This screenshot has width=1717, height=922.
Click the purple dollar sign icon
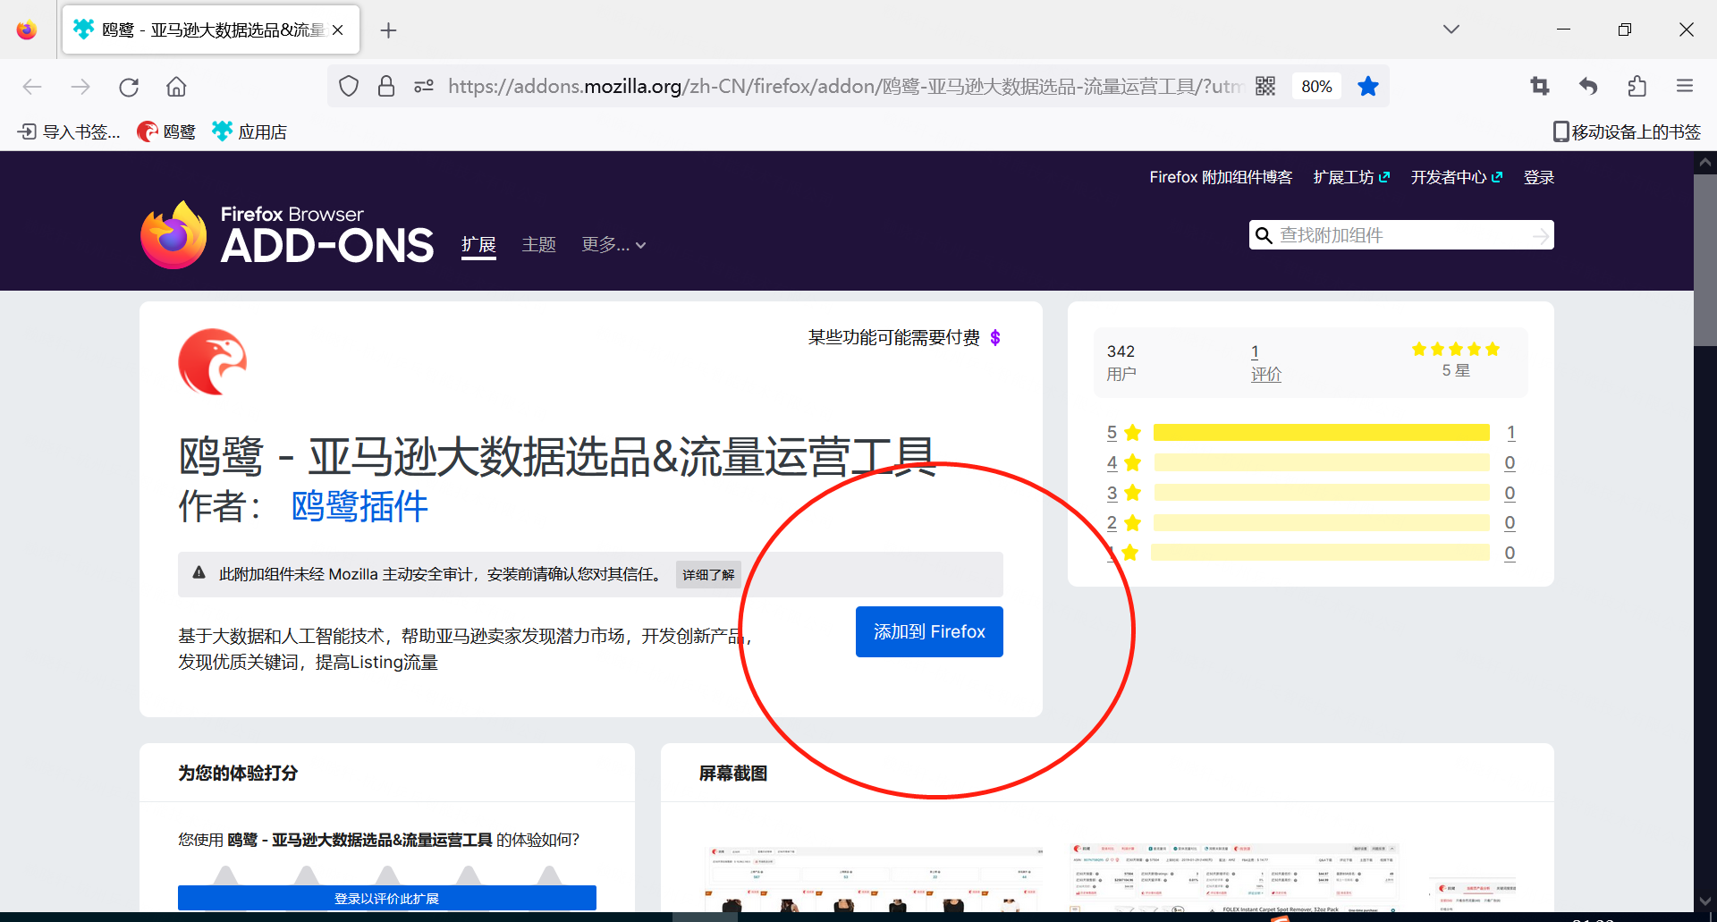tap(995, 337)
